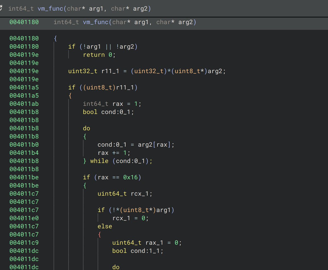Click the 'if ((uint8_t)r11_1)' condition
The image size is (328, 270).
[x=103, y=88]
